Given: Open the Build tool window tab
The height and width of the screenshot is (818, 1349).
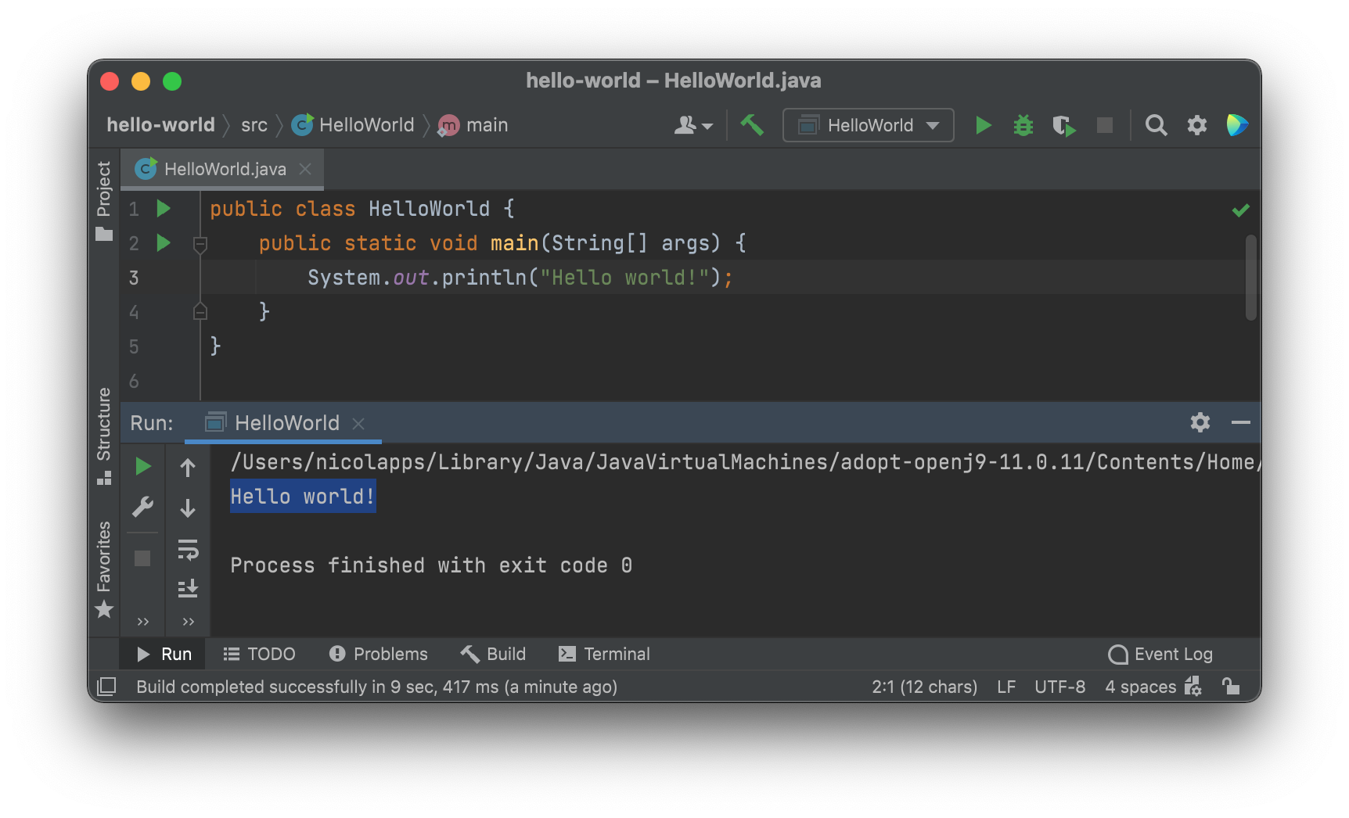Looking at the screenshot, I should click(x=493, y=654).
